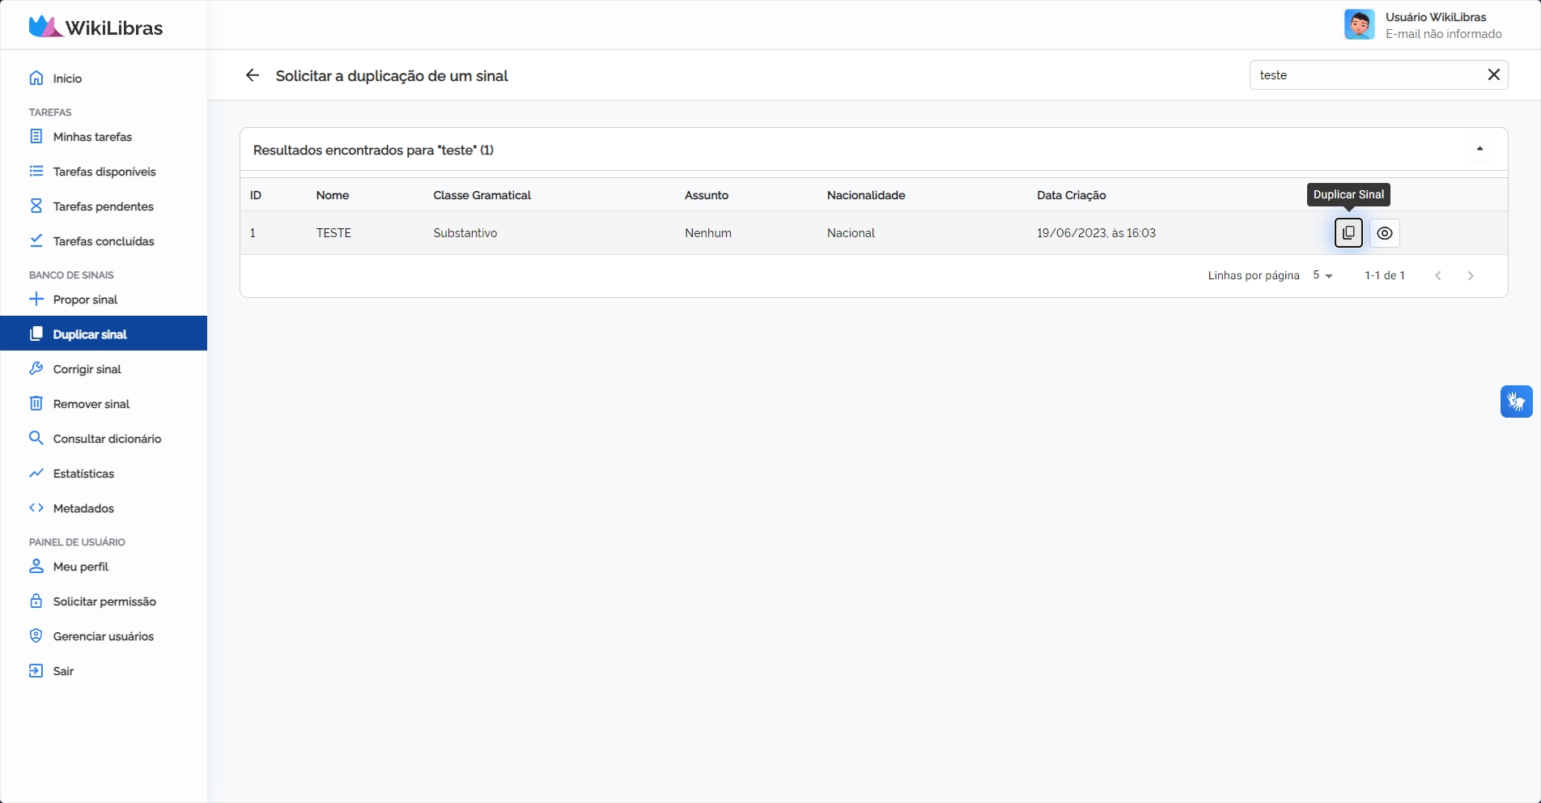Go to next results page

[x=1471, y=276]
